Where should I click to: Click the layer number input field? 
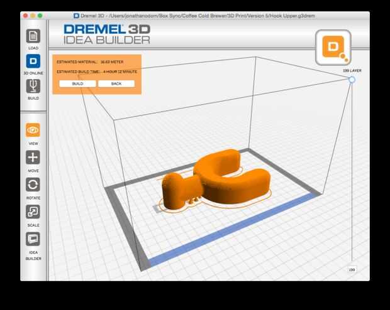click(352, 270)
